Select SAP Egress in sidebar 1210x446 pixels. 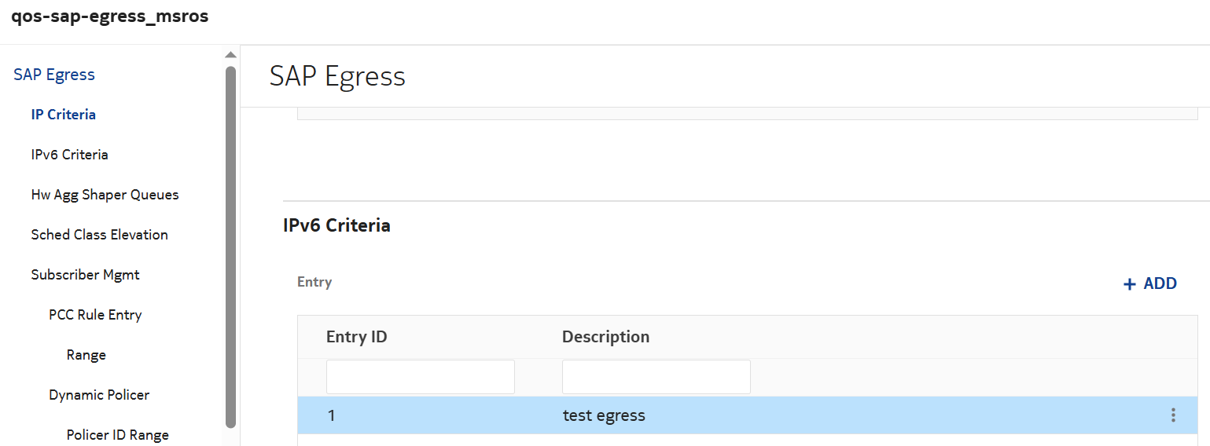tap(54, 75)
